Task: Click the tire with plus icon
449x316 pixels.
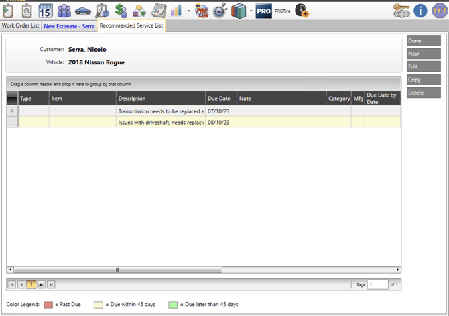Action: [x=302, y=11]
